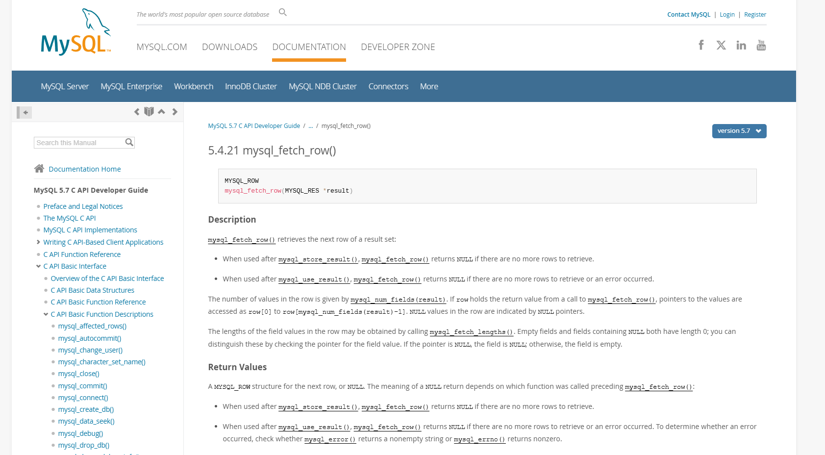This screenshot has height=455, width=825.
Task: Open the DOWNLOADS tab
Action: tap(229, 47)
